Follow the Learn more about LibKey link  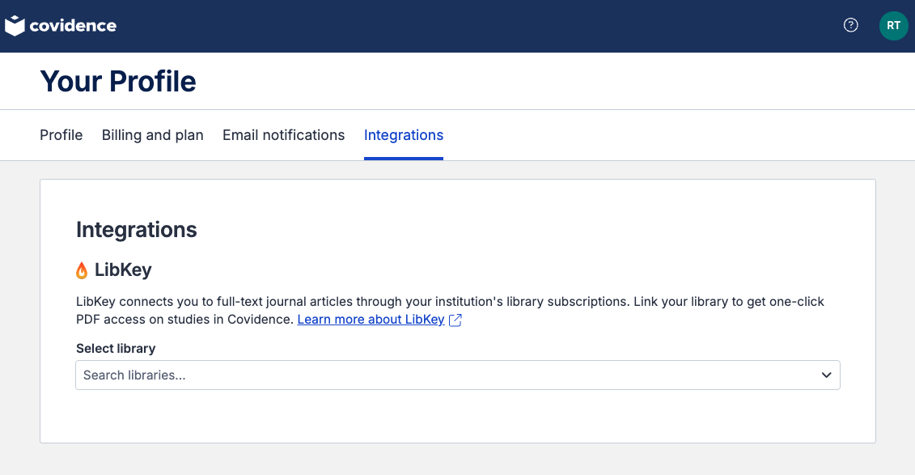371,319
